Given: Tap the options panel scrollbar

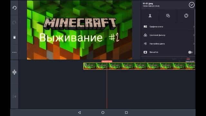Looking at the screenshot, I should click(195, 32).
